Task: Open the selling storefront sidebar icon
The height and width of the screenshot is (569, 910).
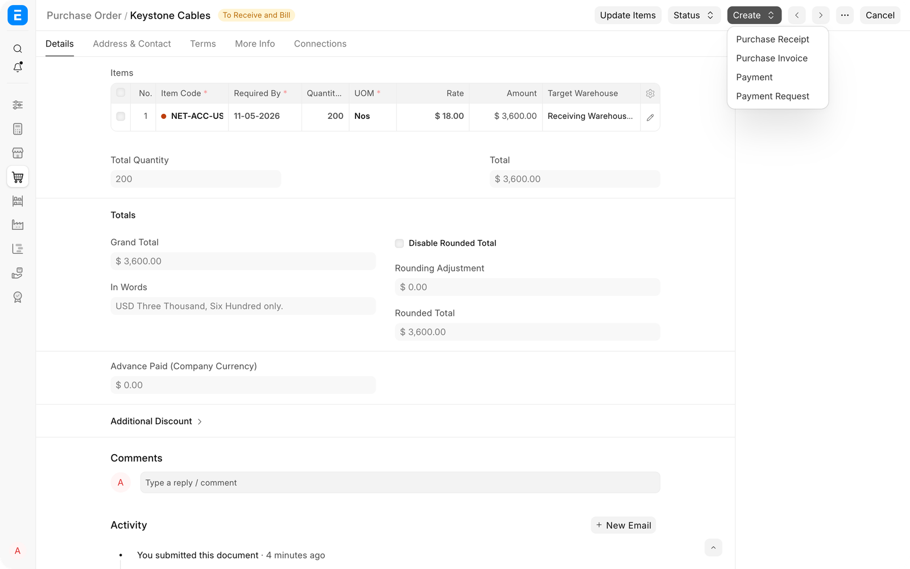Action: coord(18,153)
